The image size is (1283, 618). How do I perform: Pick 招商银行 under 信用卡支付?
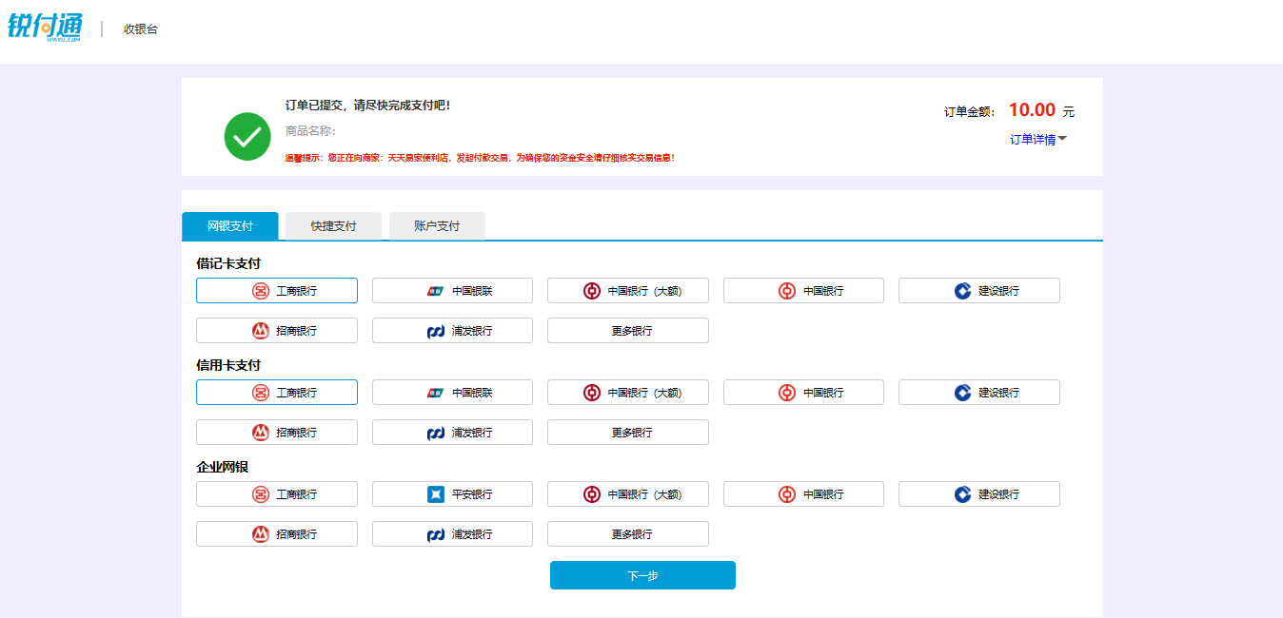pyautogui.click(x=277, y=433)
